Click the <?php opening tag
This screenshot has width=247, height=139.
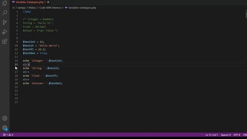27,12
